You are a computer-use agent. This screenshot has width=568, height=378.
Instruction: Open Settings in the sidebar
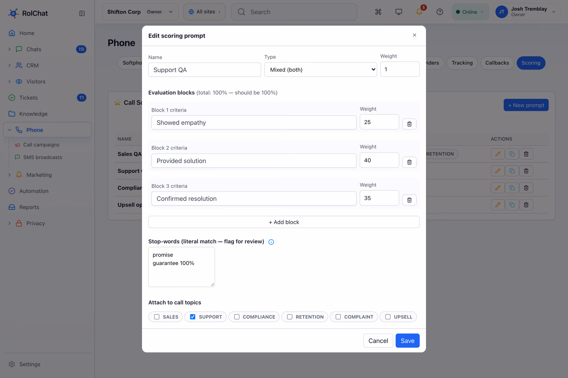click(x=47, y=364)
